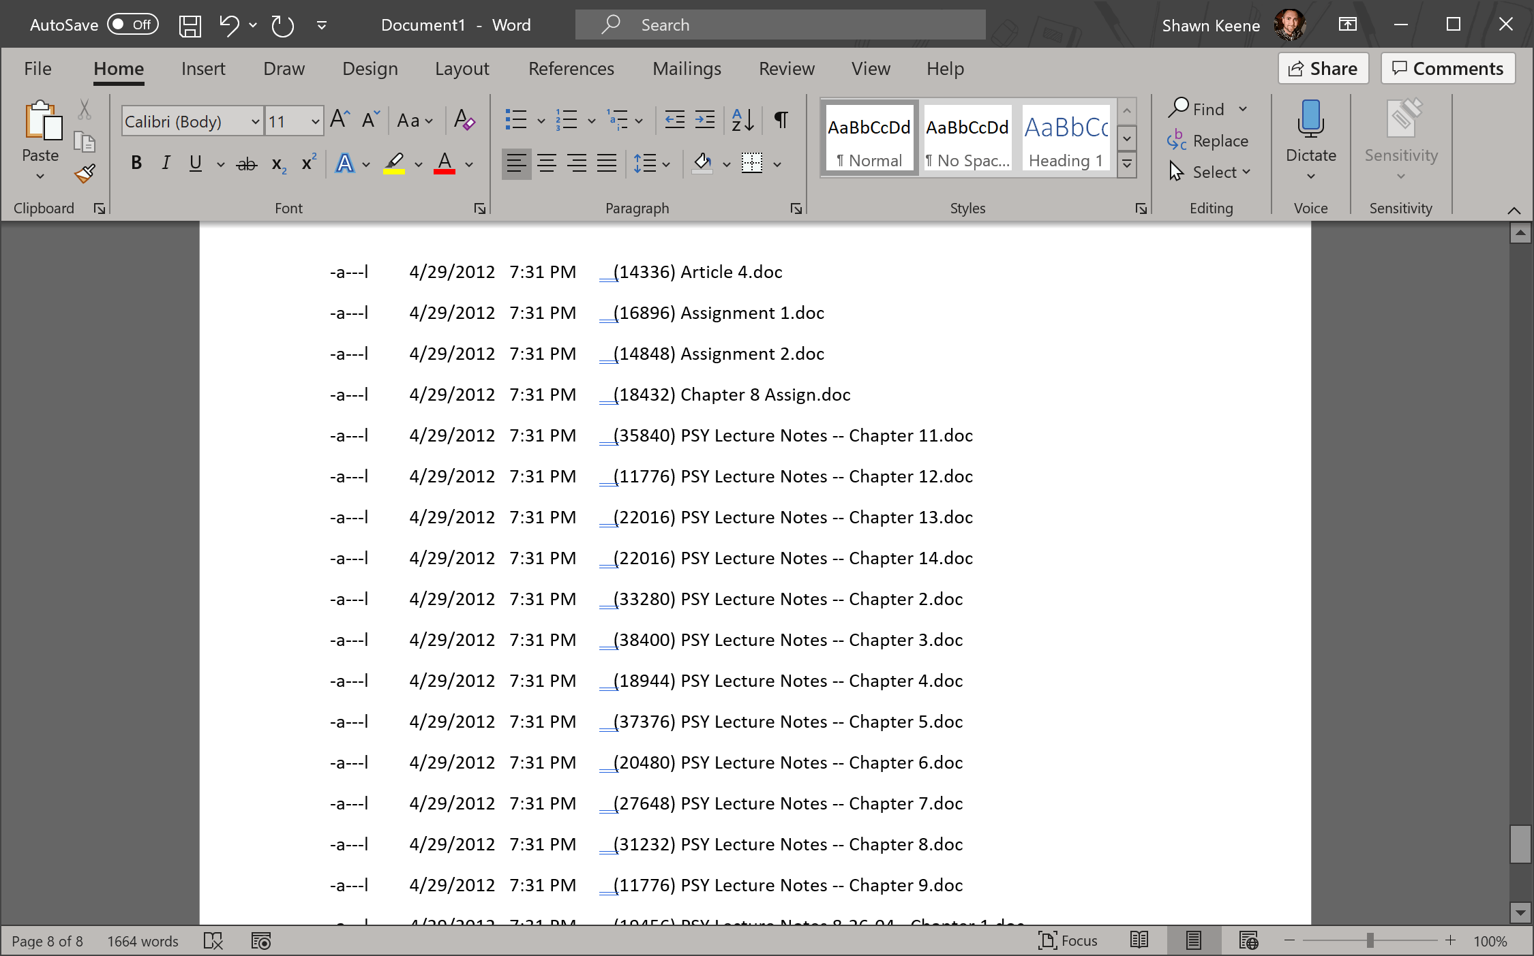Click the Multilevel List icon
1534x956 pixels.
(617, 120)
